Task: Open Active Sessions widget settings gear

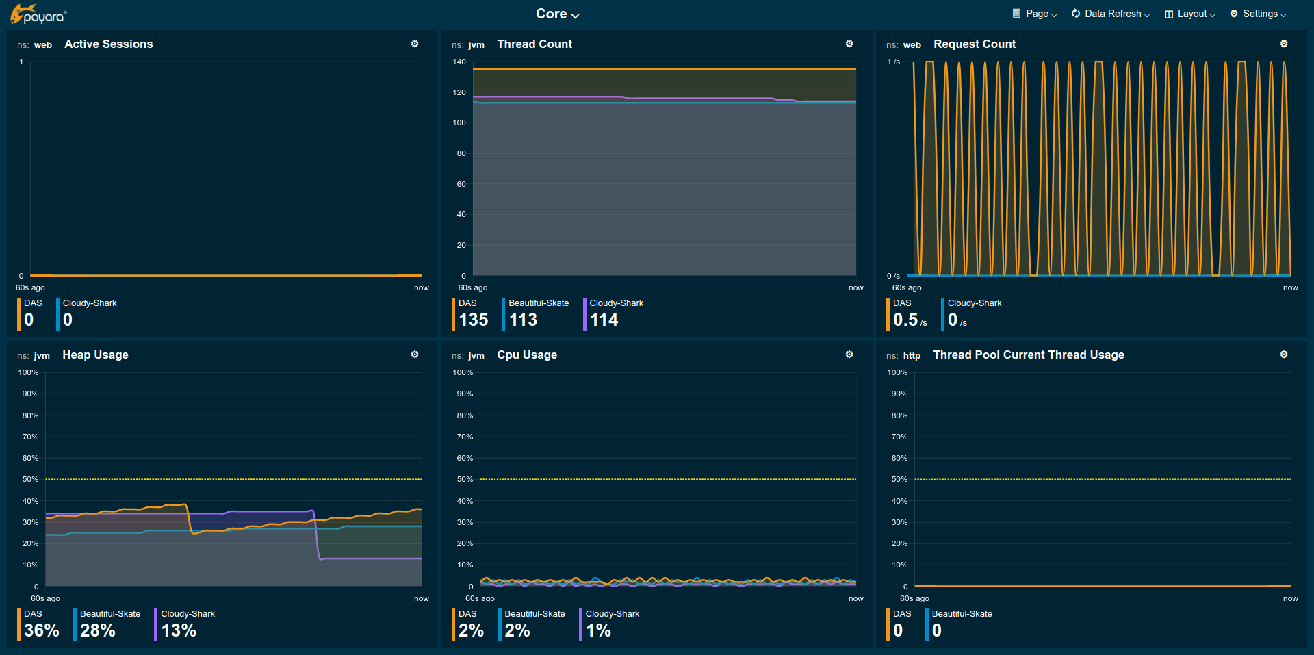Action: click(x=415, y=44)
